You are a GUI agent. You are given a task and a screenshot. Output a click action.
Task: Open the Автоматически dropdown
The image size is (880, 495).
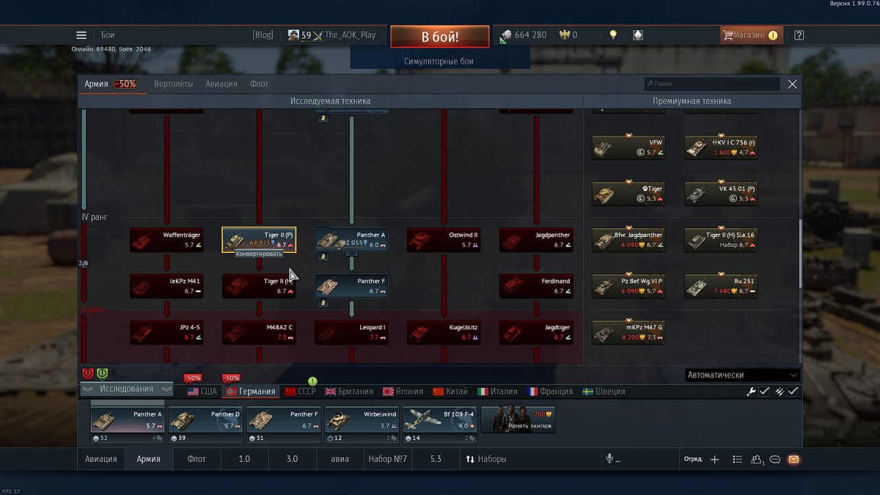[742, 375]
